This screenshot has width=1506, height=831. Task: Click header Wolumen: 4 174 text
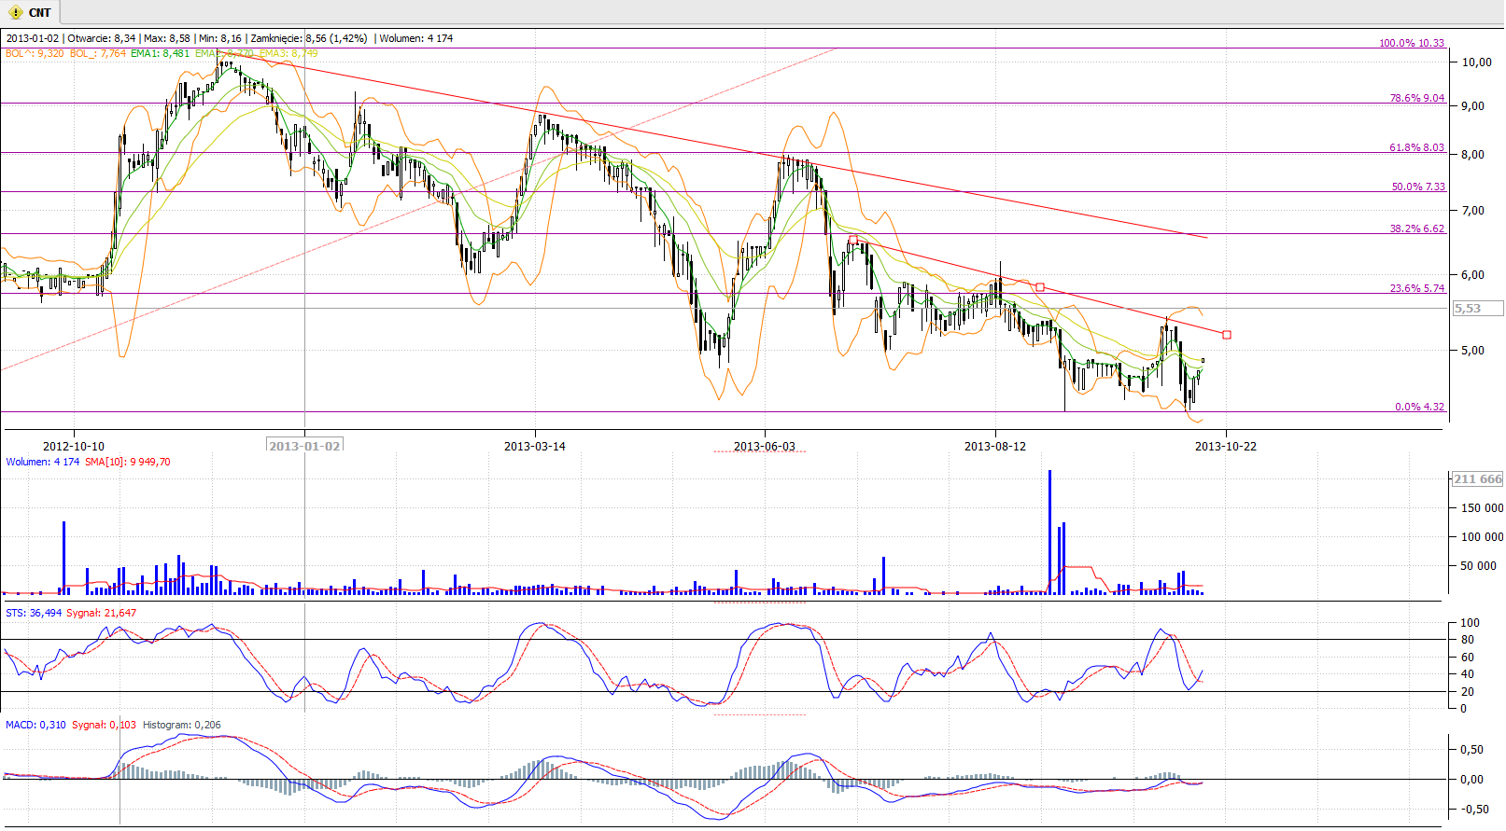(415, 38)
